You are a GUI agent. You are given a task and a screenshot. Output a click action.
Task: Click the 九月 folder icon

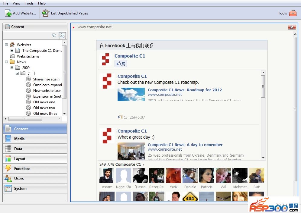pyautogui.click(x=23, y=73)
